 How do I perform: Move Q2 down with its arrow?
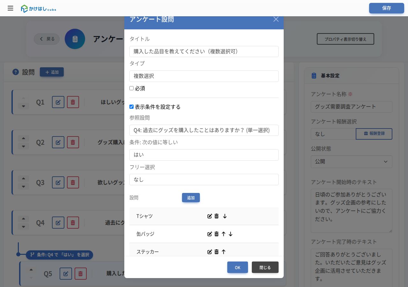23,146
